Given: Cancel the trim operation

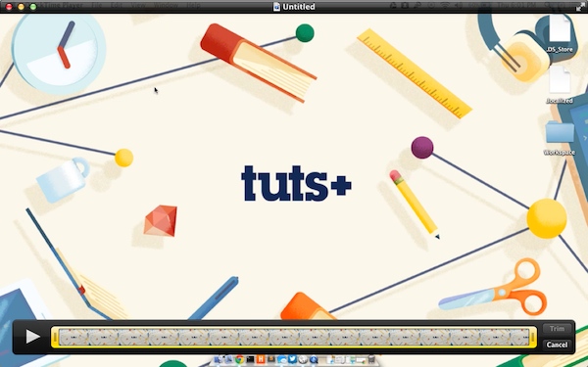Looking at the screenshot, I should pyautogui.click(x=557, y=344).
